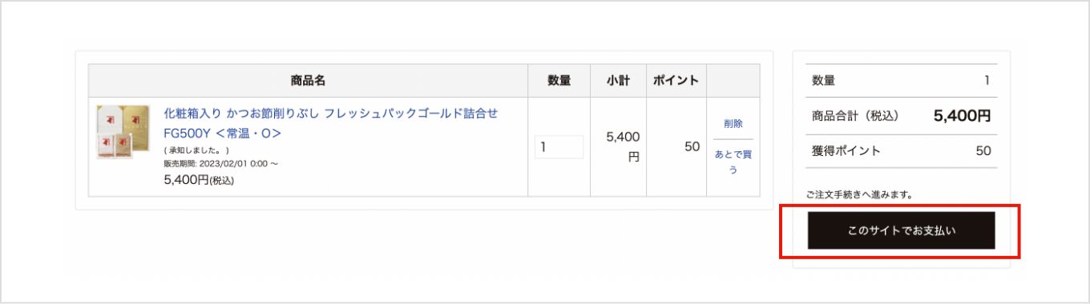Click the bold 5,400円 total in the order summary

963,116
